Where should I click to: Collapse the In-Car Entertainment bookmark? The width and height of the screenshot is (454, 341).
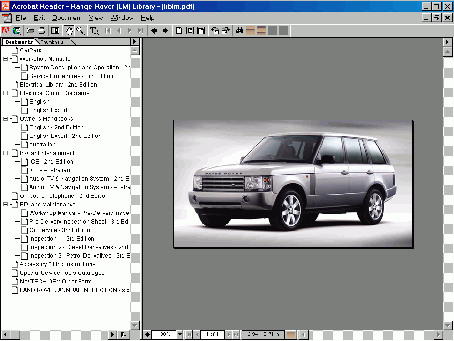click(6, 153)
